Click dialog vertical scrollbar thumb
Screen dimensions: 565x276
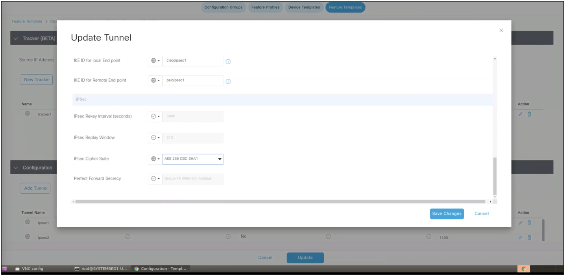(x=495, y=175)
